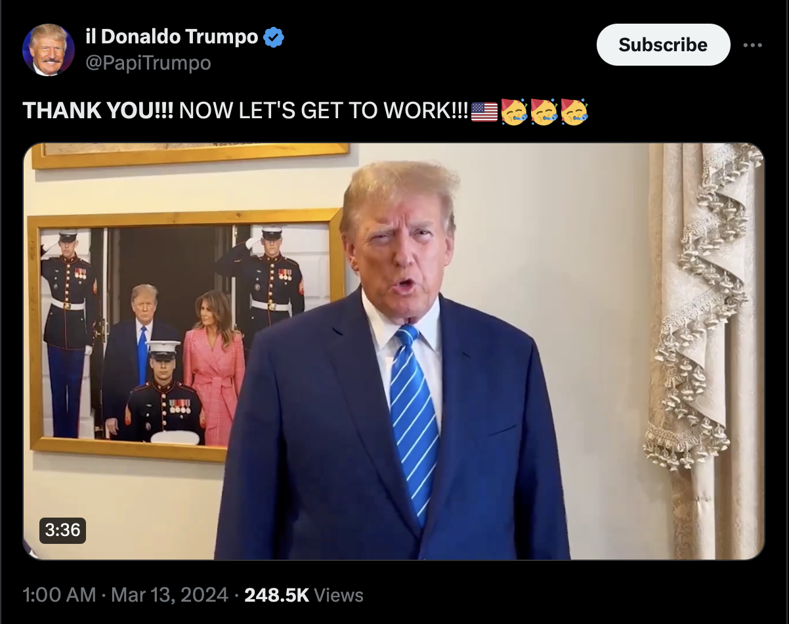
Task: Click the last party face emoji
Action: coord(574,112)
